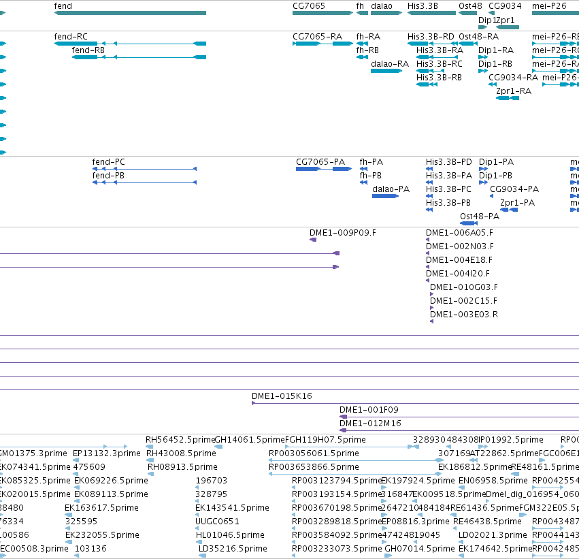Open the 'fh-PA' protein label
This screenshot has height=559, width=579.
(x=371, y=162)
